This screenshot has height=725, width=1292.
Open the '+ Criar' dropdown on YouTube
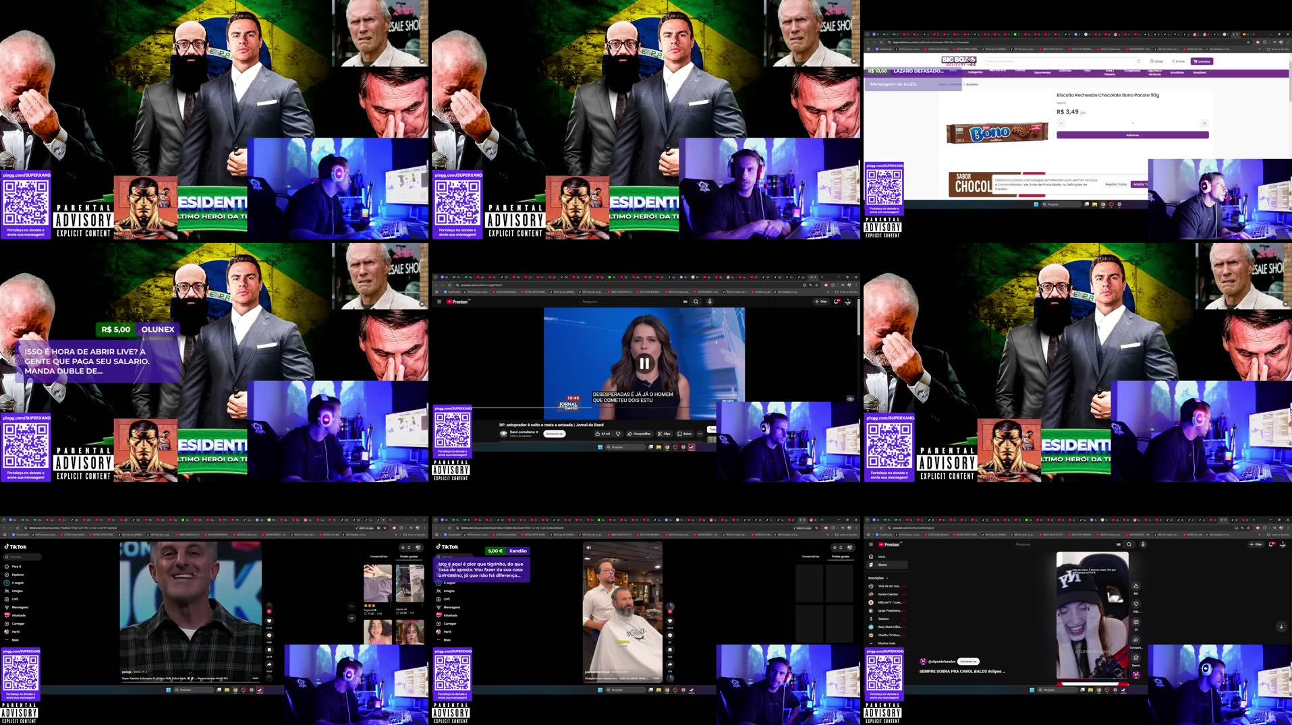pyautogui.click(x=1256, y=544)
